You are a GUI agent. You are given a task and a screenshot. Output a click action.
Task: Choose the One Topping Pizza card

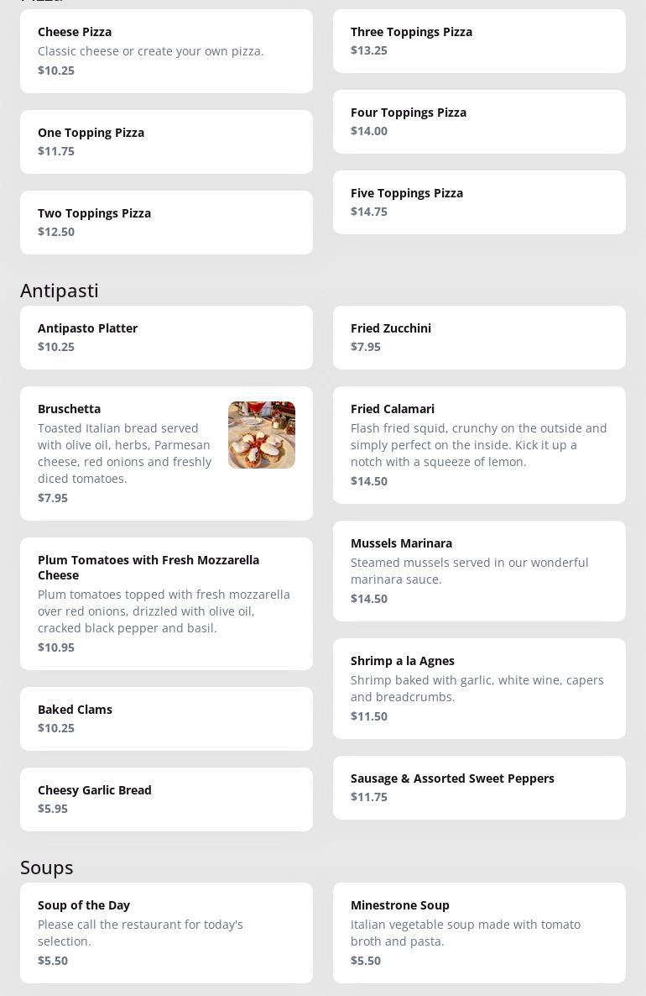(166, 142)
